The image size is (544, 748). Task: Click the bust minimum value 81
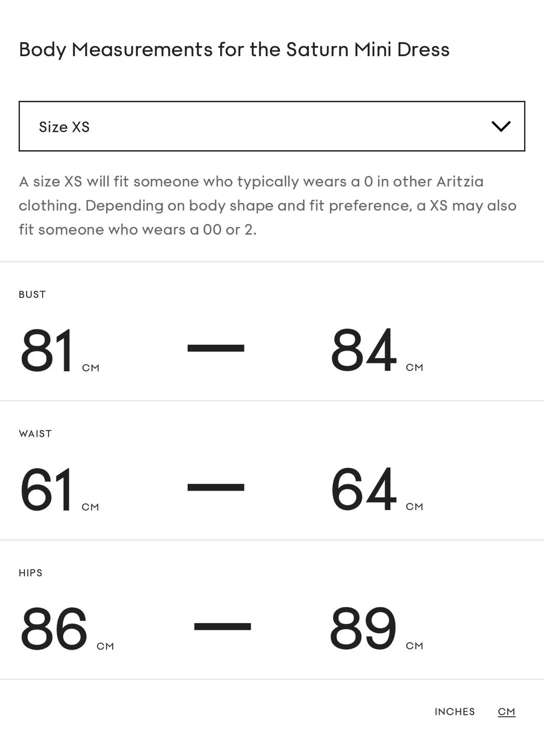(x=47, y=350)
